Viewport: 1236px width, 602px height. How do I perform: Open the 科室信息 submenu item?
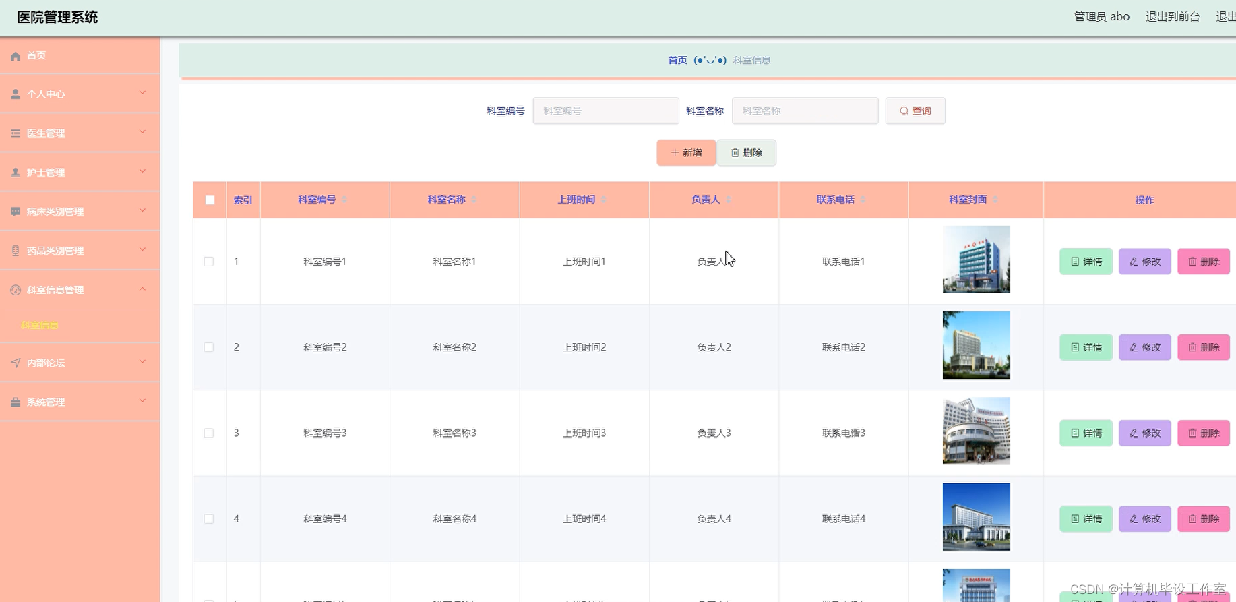pos(40,325)
